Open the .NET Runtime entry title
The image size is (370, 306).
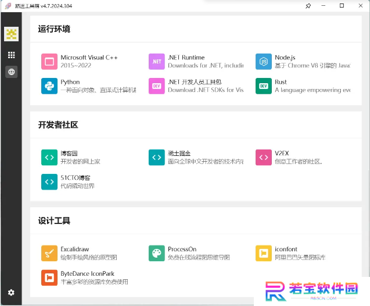186,58
